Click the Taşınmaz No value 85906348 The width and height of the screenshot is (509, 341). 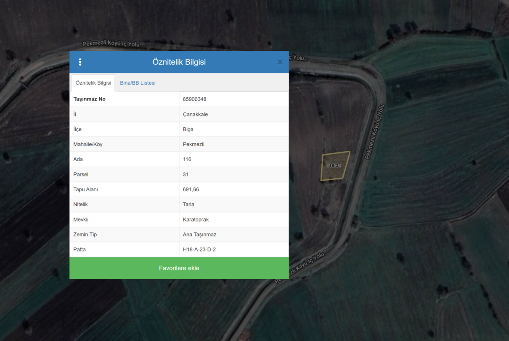click(194, 99)
